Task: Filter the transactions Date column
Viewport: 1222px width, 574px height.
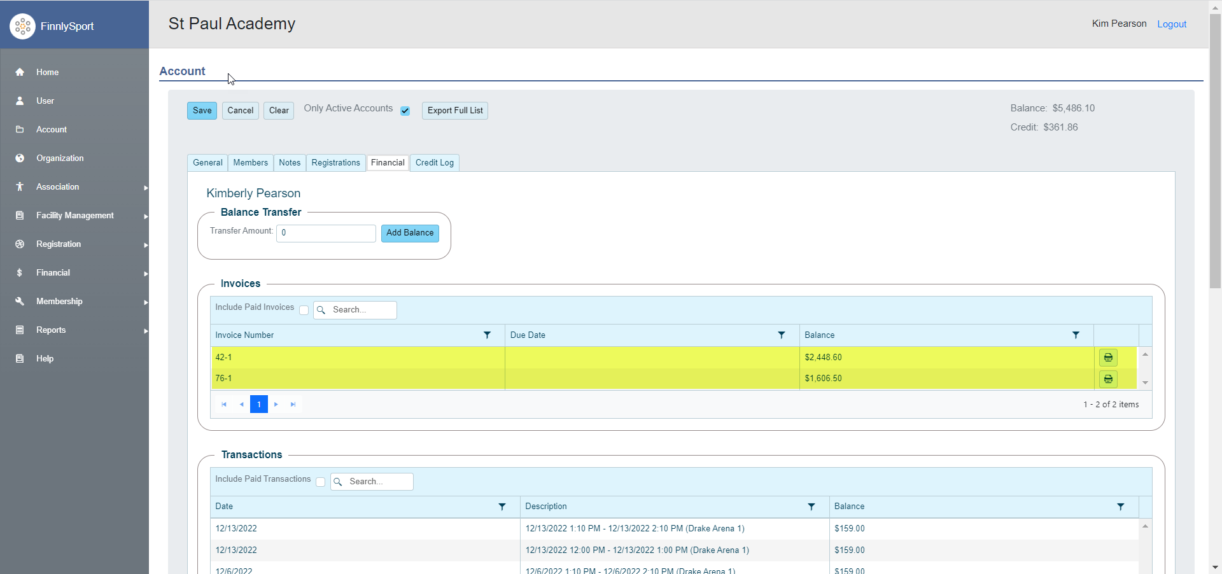Action: click(502, 507)
